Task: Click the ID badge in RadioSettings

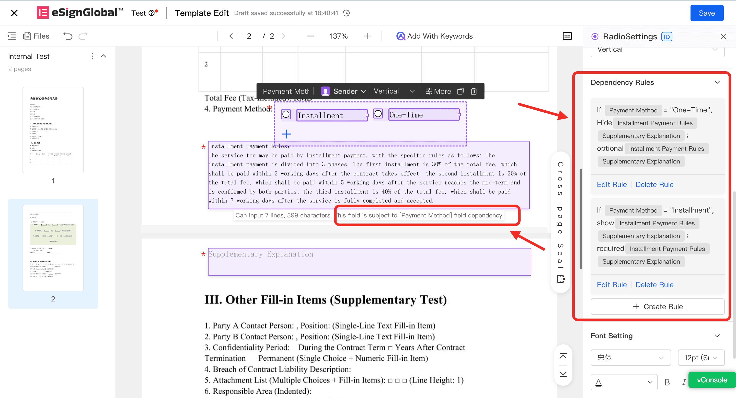Action: (666, 37)
